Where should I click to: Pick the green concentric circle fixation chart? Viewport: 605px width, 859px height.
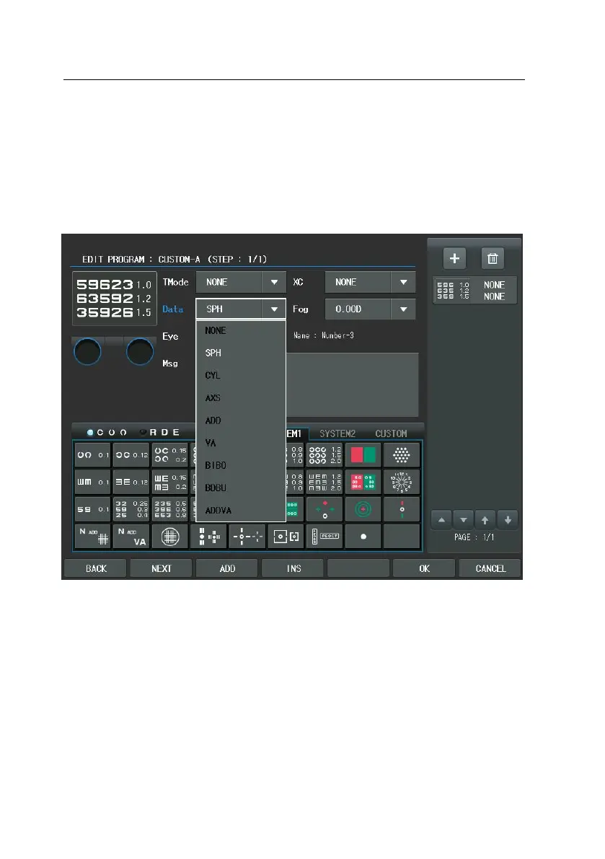pyautogui.click(x=363, y=509)
